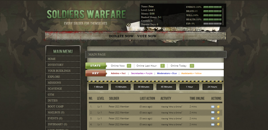Click the Vote Now link
The image size is (268, 130).
click(147, 36)
